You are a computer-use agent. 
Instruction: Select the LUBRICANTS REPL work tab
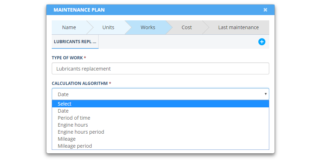tap(75, 42)
